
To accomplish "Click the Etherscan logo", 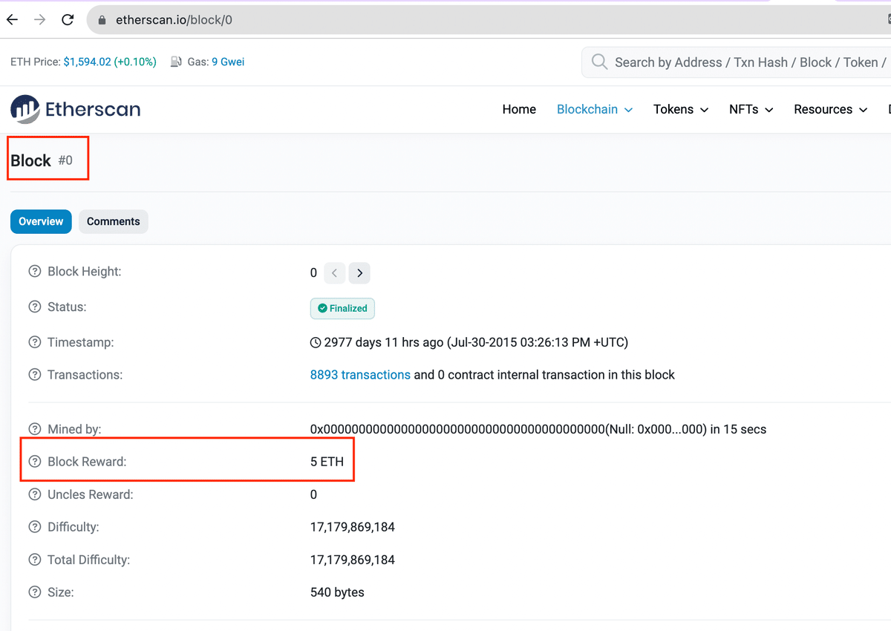I will (x=75, y=109).
